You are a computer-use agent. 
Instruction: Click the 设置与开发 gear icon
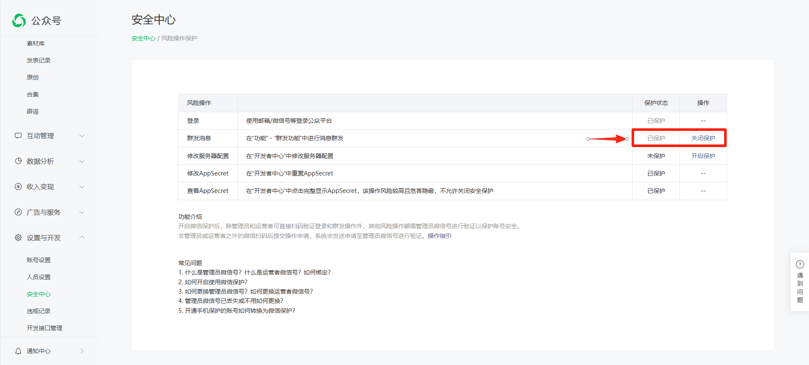pos(18,238)
